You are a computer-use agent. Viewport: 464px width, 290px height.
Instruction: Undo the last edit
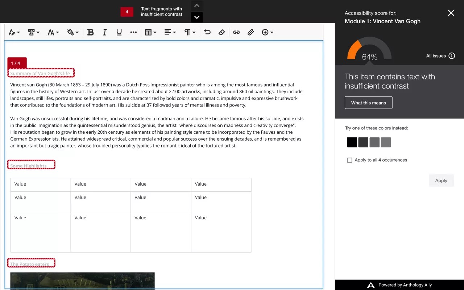coord(207,32)
